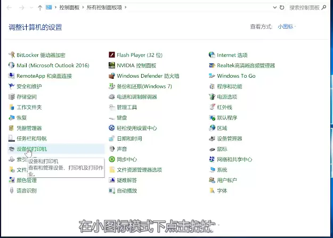The width and height of the screenshot is (333, 238).
Task: Click the Windows Defender 防火墙 icon
Action: tap(112, 76)
